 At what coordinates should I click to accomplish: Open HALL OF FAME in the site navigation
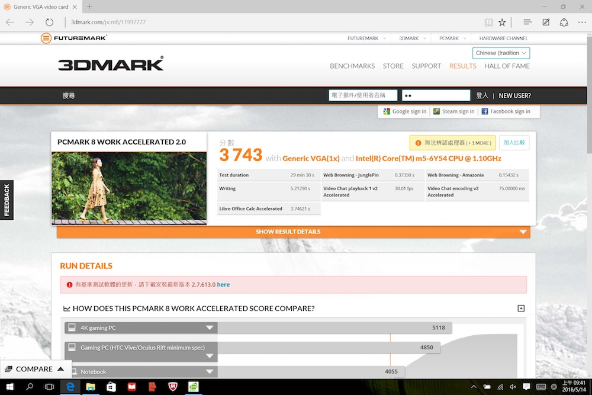pos(507,66)
